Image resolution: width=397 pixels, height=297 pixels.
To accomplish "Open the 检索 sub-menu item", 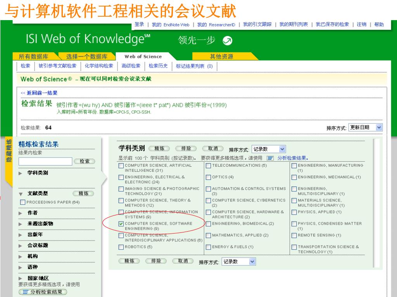I will pyautogui.click(x=25, y=66).
